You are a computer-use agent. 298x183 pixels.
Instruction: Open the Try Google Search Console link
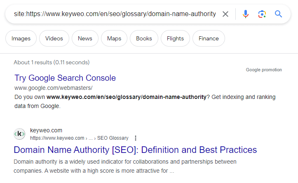coord(65,78)
